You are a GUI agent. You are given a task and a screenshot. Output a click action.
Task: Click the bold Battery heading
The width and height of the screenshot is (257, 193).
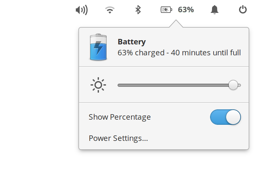(x=132, y=42)
